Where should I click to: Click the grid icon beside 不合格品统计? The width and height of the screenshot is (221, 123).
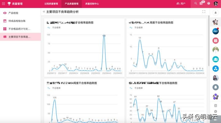point(5,29)
